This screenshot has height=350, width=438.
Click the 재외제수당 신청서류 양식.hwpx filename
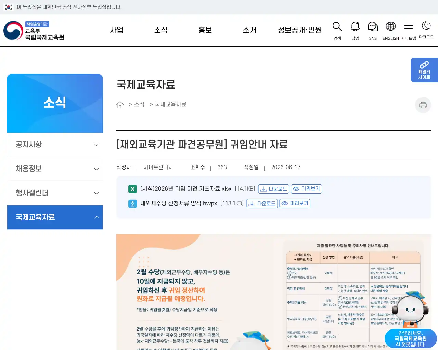[x=179, y=204]
